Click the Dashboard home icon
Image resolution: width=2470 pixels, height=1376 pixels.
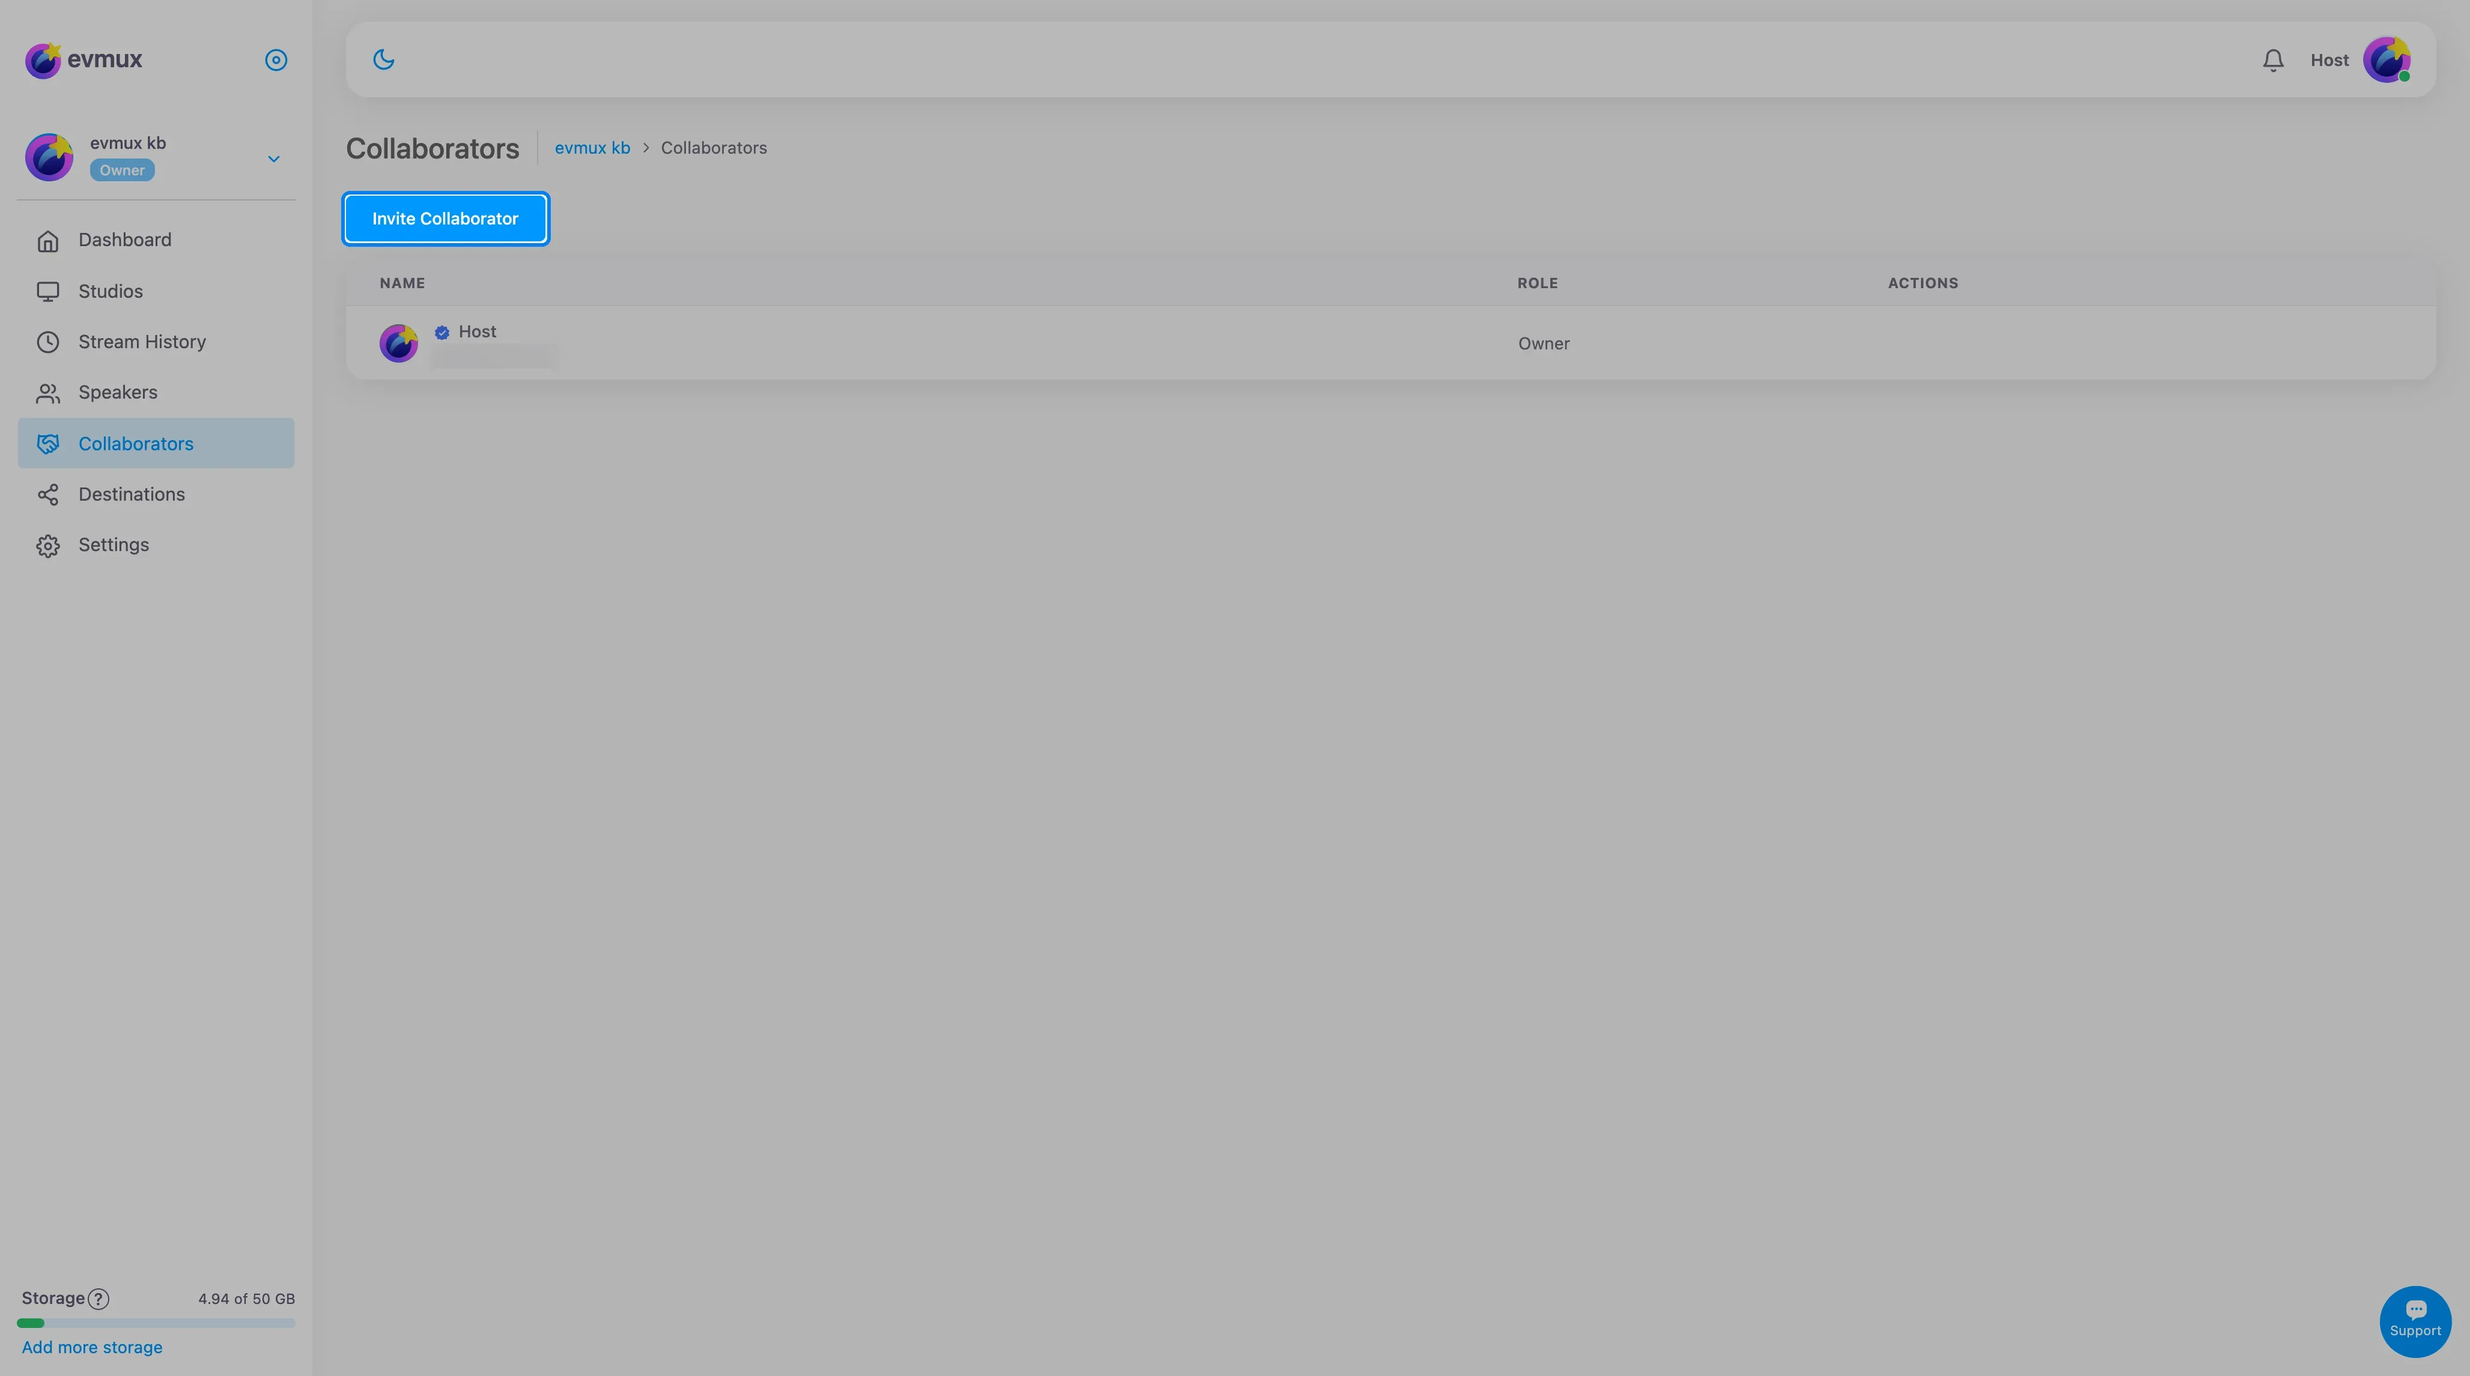48,241
